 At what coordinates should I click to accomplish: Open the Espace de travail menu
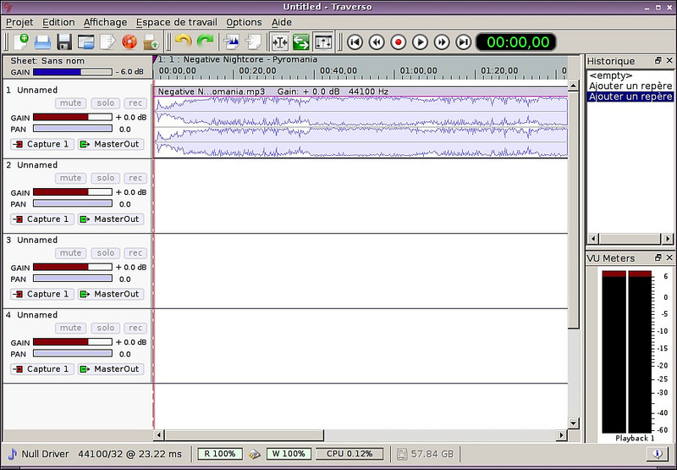176,22
